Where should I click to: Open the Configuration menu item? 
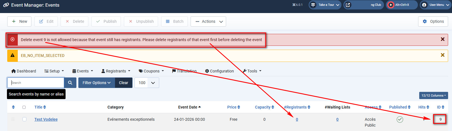click(x=219, y=71)
